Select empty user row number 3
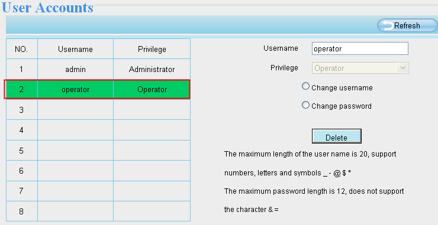The width and height of the screenshot is (438, 225). click(98, 110)
